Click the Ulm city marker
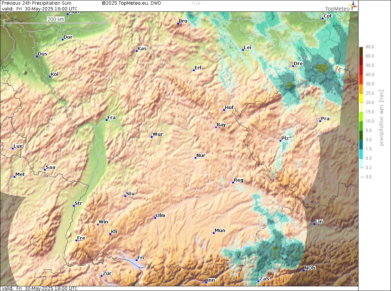Screen dimensions: 391x291 (155, 218)
